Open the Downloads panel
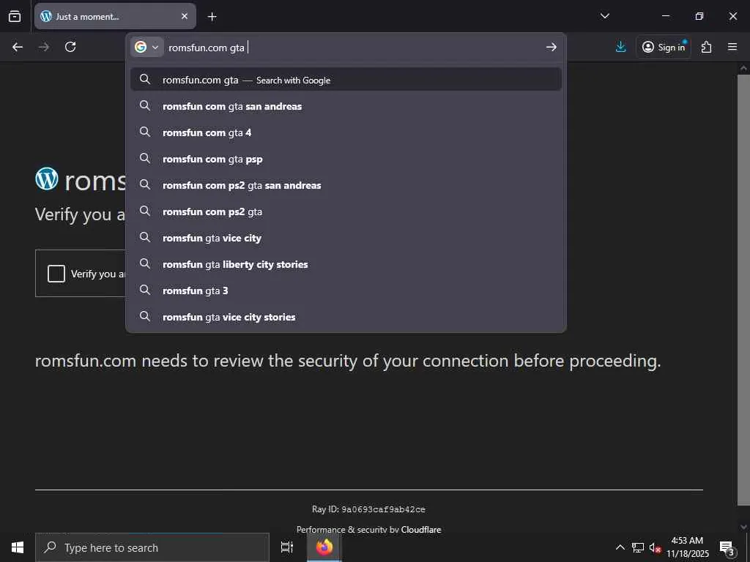This screenshot has height=562, width=750. (x=621, y=47)
